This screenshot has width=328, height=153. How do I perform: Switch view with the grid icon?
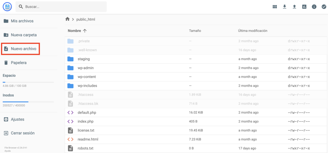(x=275, y=7)
